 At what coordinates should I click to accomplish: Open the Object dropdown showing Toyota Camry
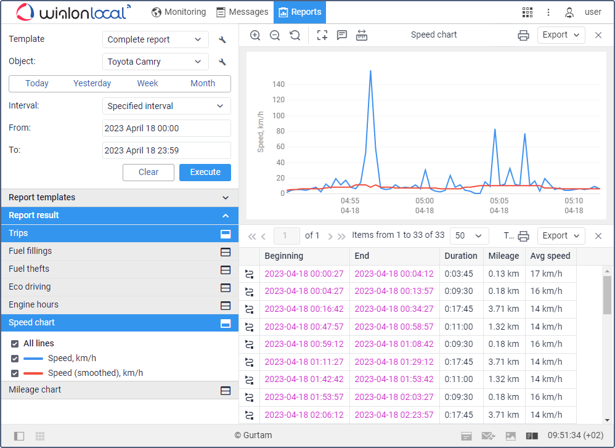(x=155, y=62)
